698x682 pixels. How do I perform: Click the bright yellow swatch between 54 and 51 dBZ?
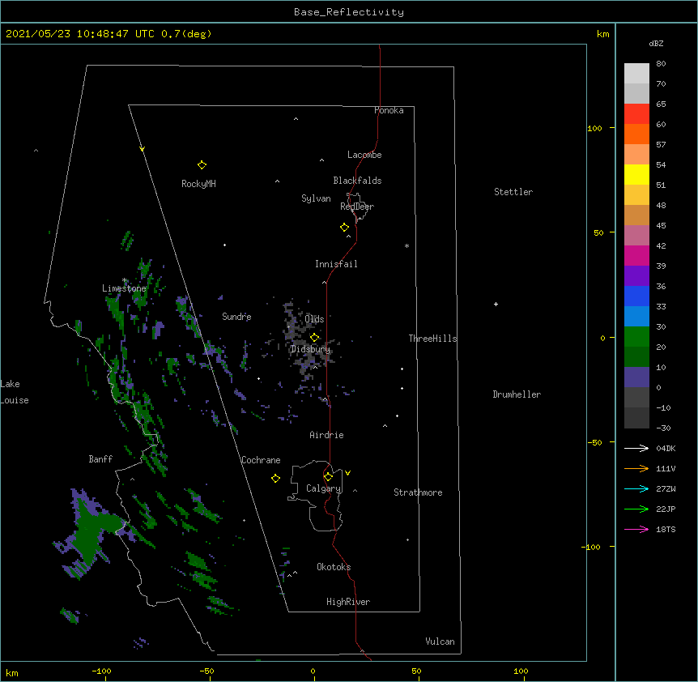pyautogui.click(x=636, y=174)
